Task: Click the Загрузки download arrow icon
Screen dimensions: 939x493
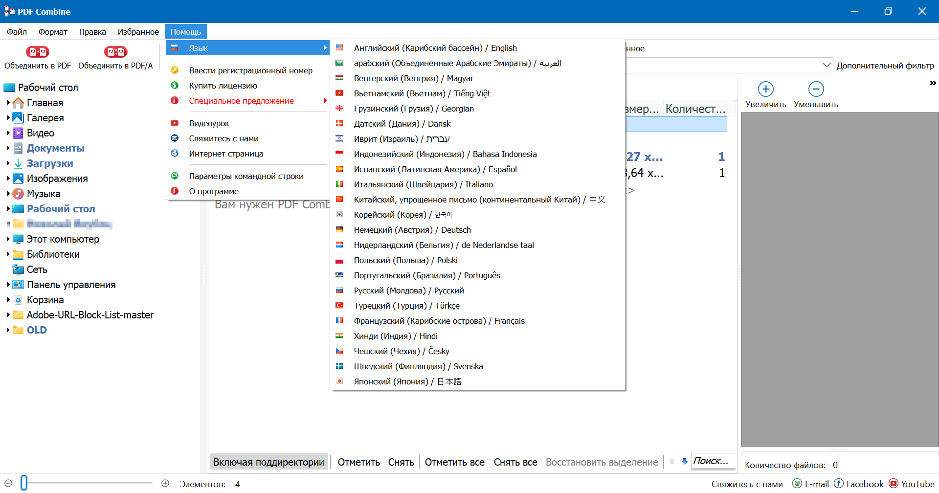Action: pos(18,163)
